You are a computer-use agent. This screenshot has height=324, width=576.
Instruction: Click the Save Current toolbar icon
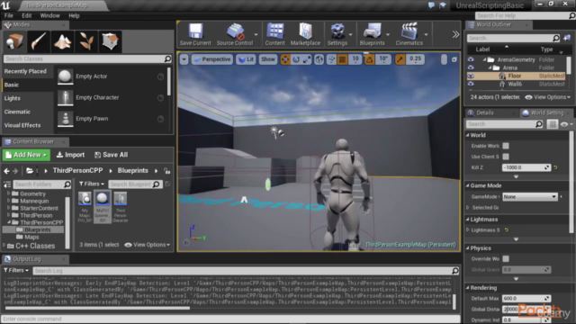[195, 34]
